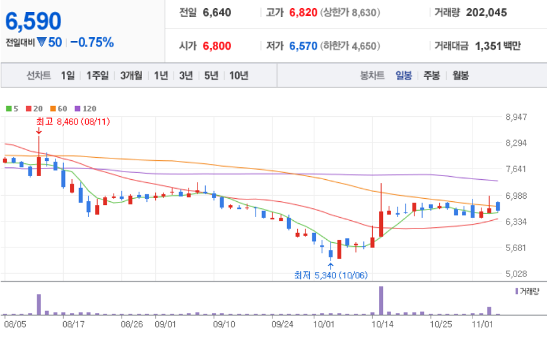Click the 고가 value 6,820

pos(303,13)
